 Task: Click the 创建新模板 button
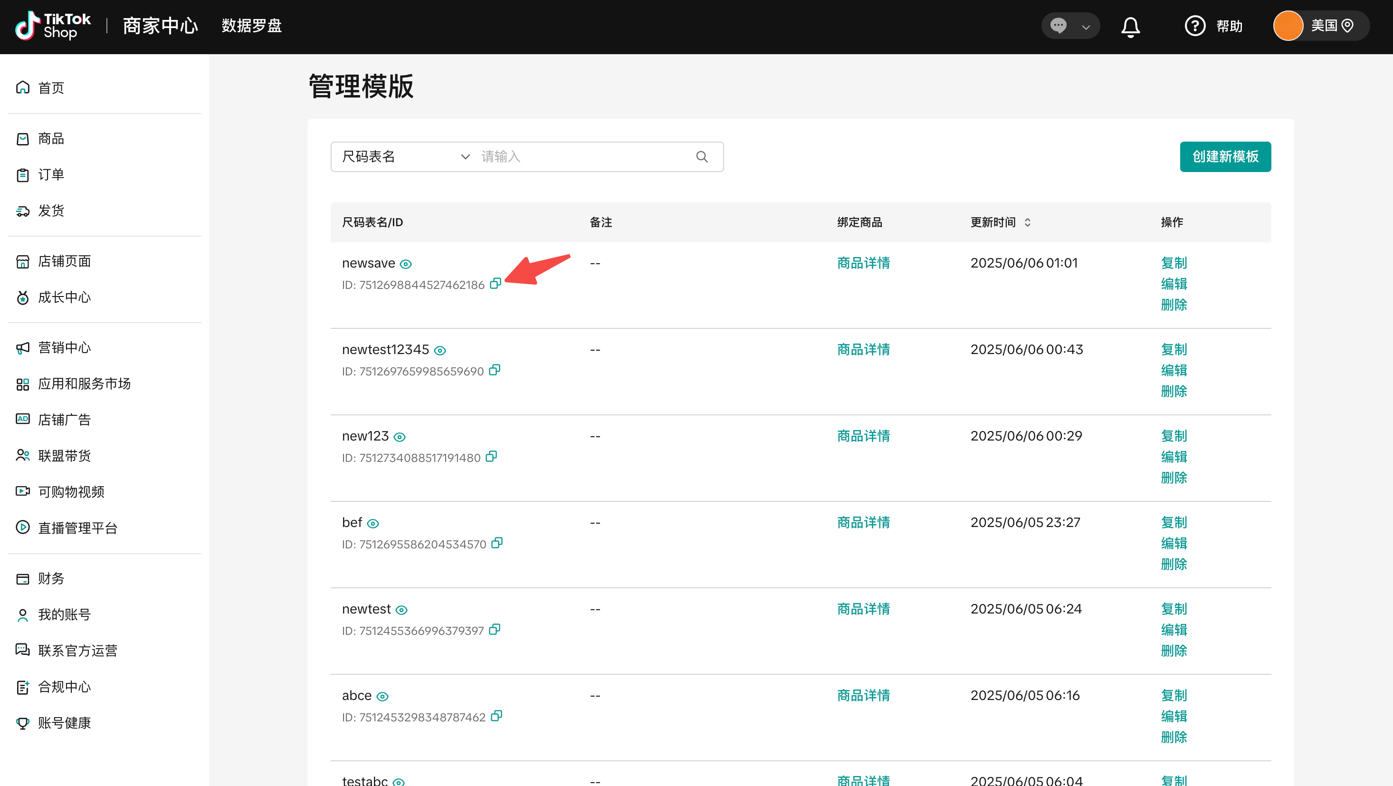pos(1225,157)
